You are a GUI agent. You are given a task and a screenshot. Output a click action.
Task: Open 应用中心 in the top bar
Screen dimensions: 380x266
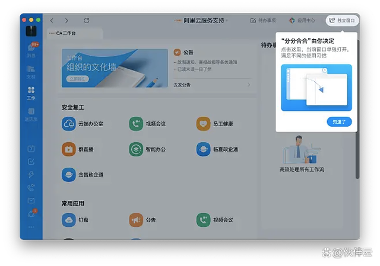(x=302, y=21)
